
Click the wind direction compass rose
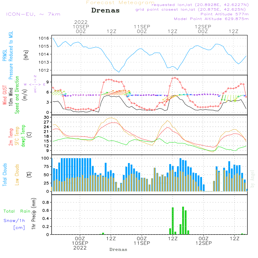(x=35, y=84)
